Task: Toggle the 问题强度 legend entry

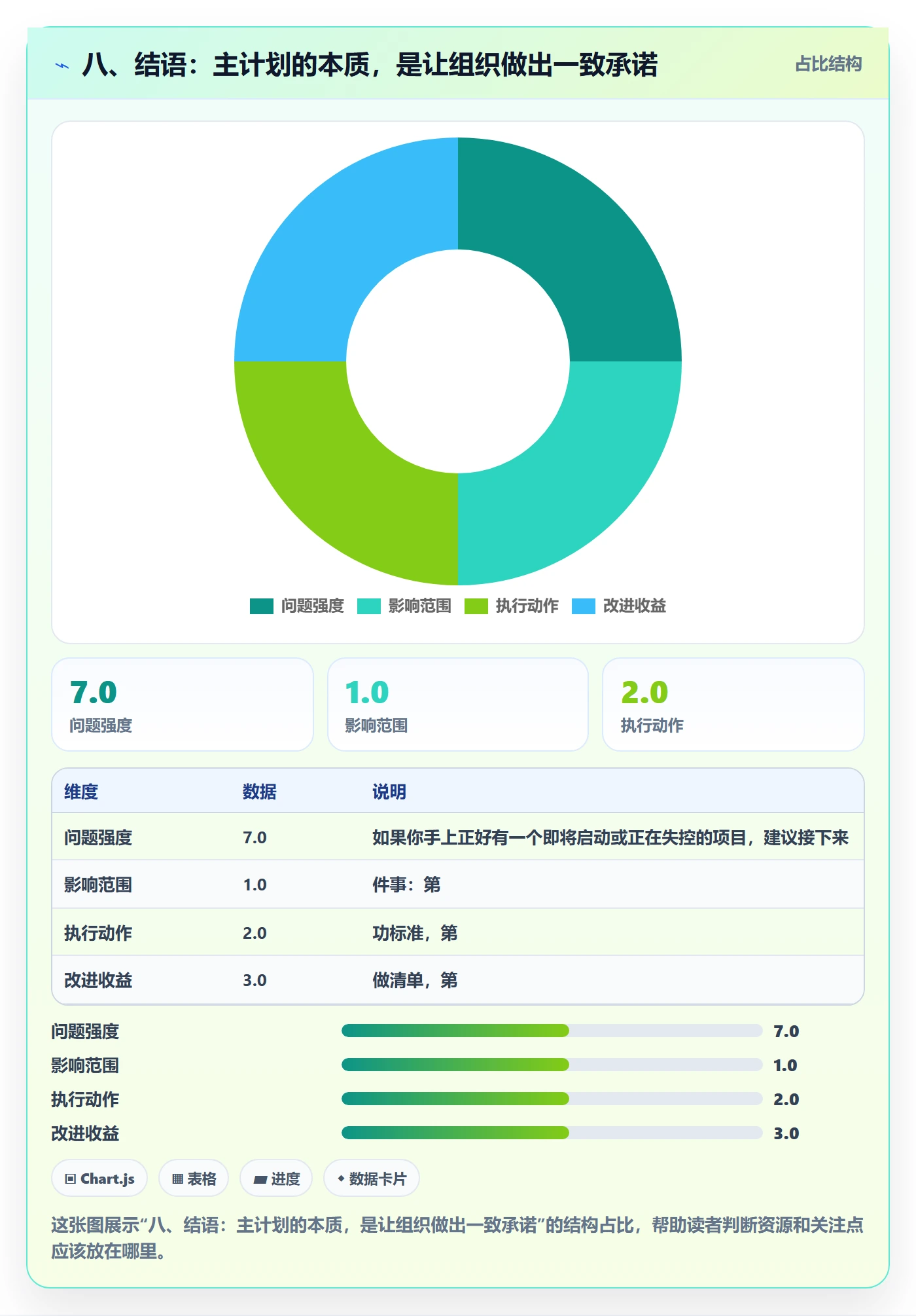Action: click(297, 606)
